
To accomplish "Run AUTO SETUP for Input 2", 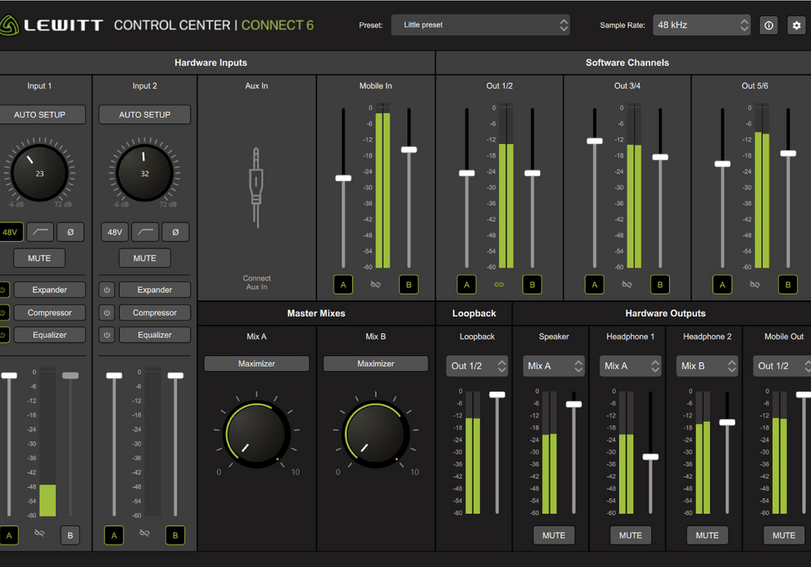I will (x=145, y=115).
